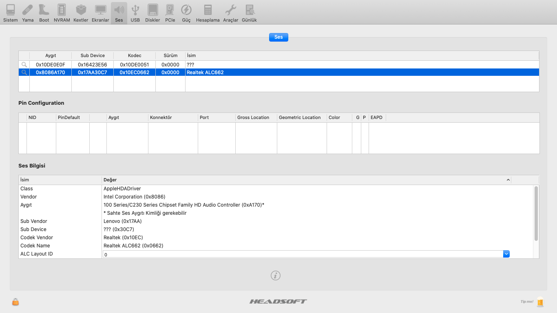Open the Yama patch section

point(28,13)
